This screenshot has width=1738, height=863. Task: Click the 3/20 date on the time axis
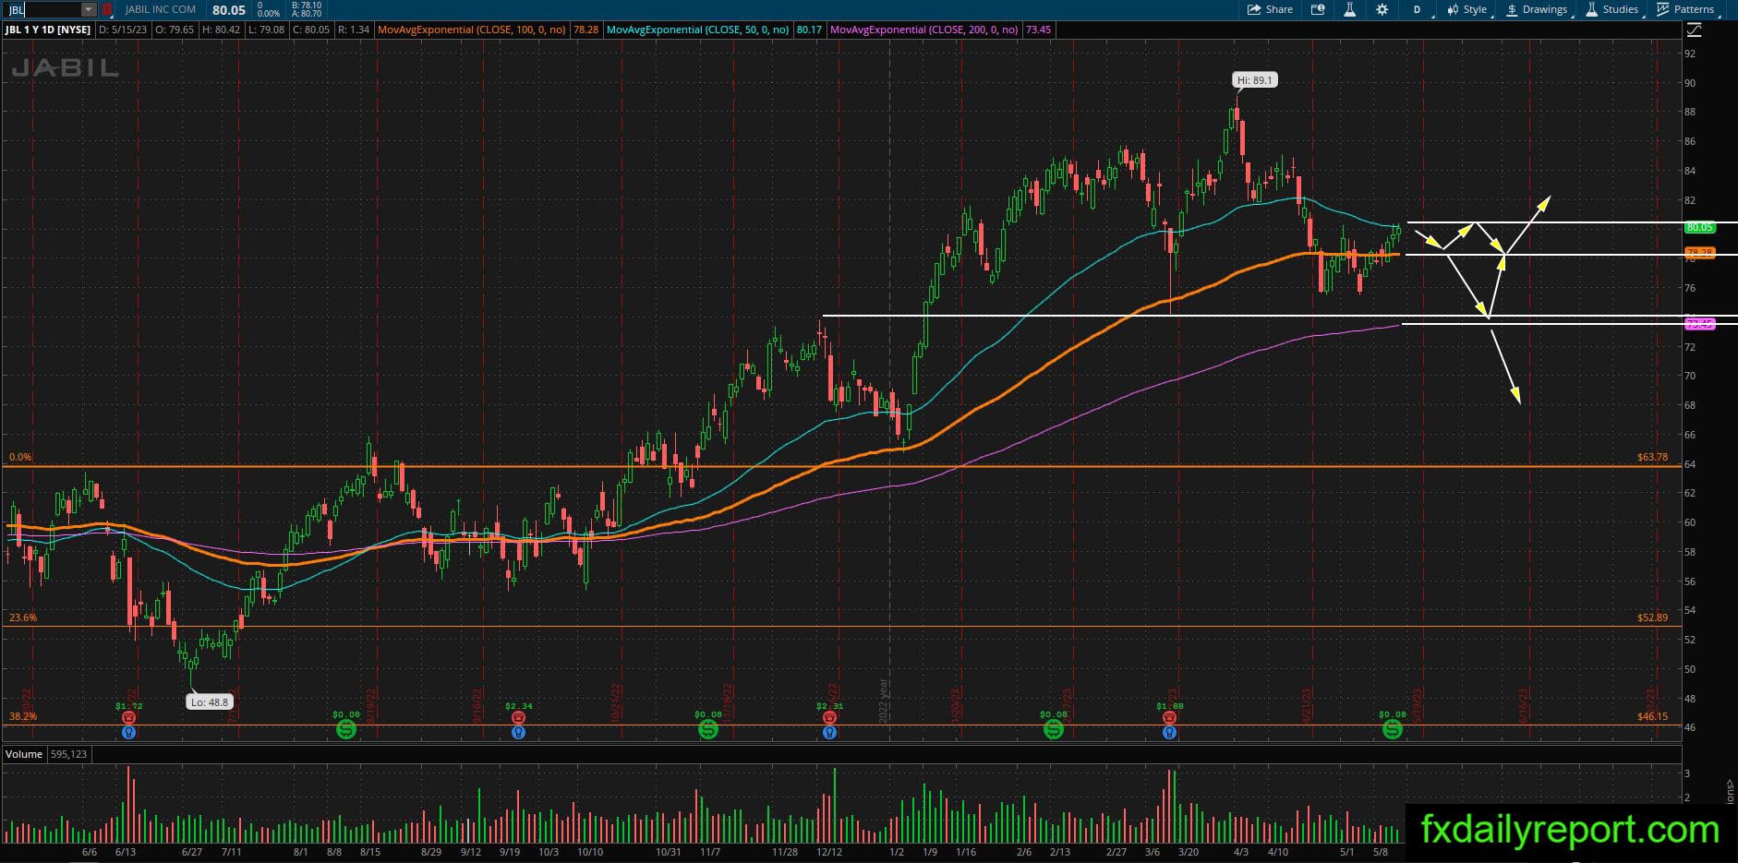(x=1188, y=852)
